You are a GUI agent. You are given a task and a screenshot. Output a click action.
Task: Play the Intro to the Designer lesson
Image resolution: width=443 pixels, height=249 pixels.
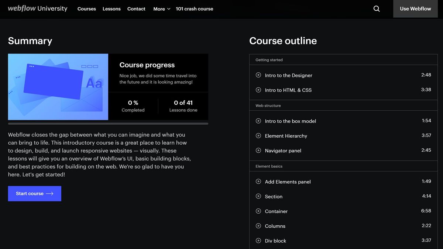coord(288,75)
